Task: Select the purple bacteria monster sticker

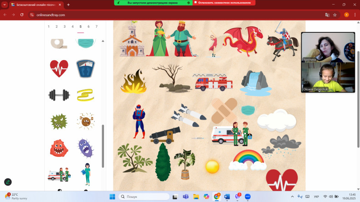Action: tap(85, 148)
